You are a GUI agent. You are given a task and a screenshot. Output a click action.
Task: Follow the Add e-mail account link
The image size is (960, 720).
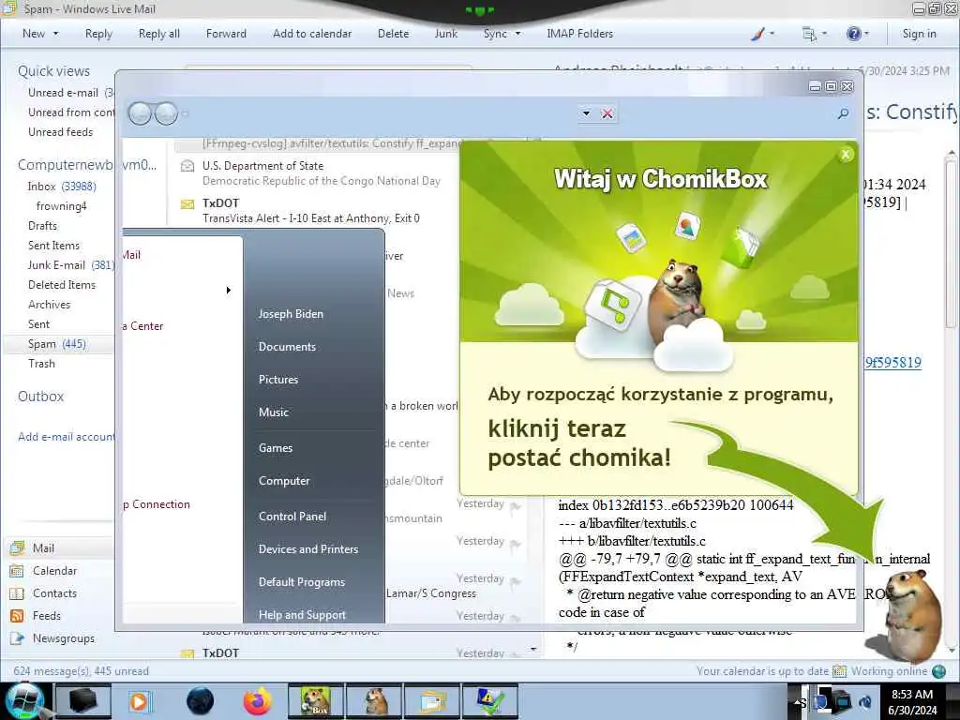click(67, 437)
